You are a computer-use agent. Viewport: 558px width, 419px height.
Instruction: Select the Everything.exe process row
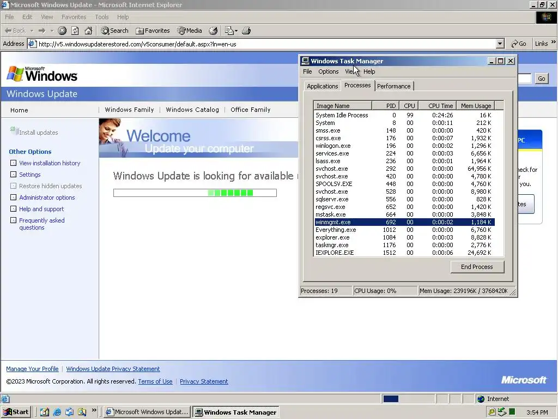(x=404, y=230)
